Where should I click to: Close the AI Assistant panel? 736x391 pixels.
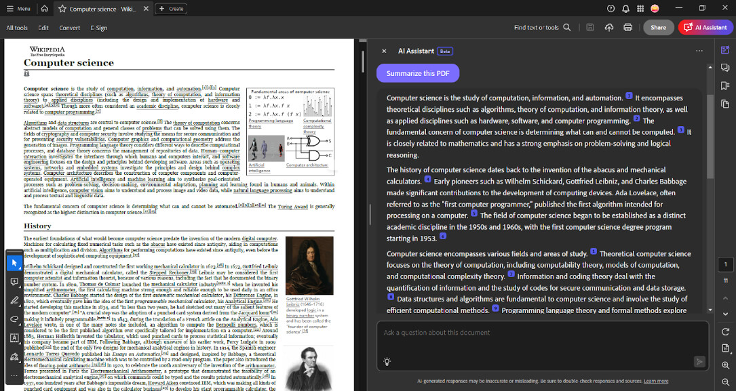384,51
